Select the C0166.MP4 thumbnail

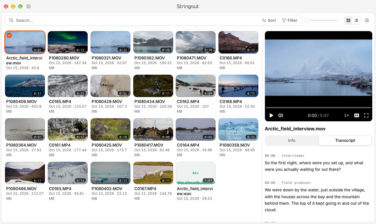238,42
